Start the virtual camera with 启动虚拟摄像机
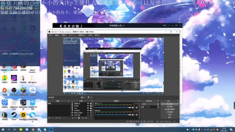The width and height of the screenshot is (235, 132). [x=170, y=109]
